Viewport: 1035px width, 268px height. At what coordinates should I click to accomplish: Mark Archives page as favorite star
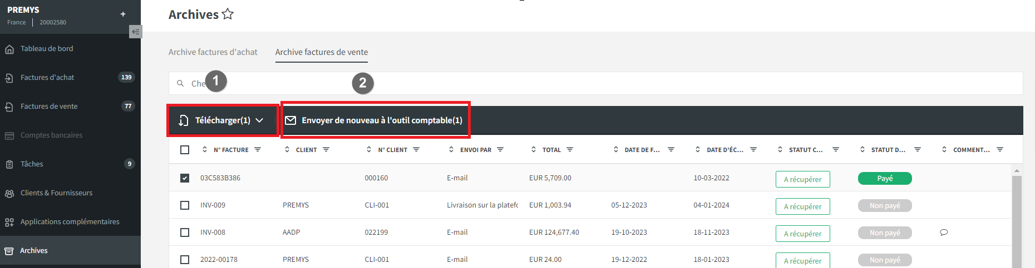[228, 14]
